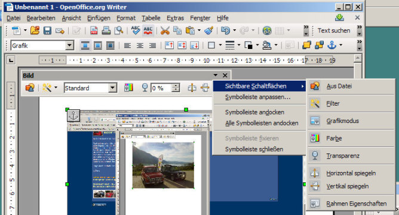Click the Color icon in Bild toolbar
Viewport: 399px width, 215px height.
coord(129,88)
